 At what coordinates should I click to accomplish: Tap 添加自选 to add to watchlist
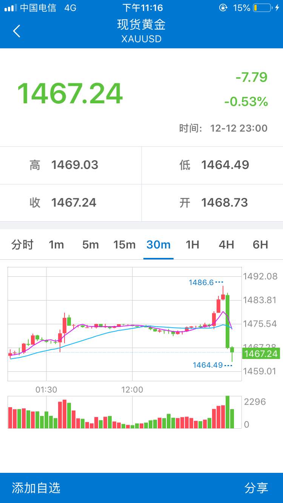36,488
